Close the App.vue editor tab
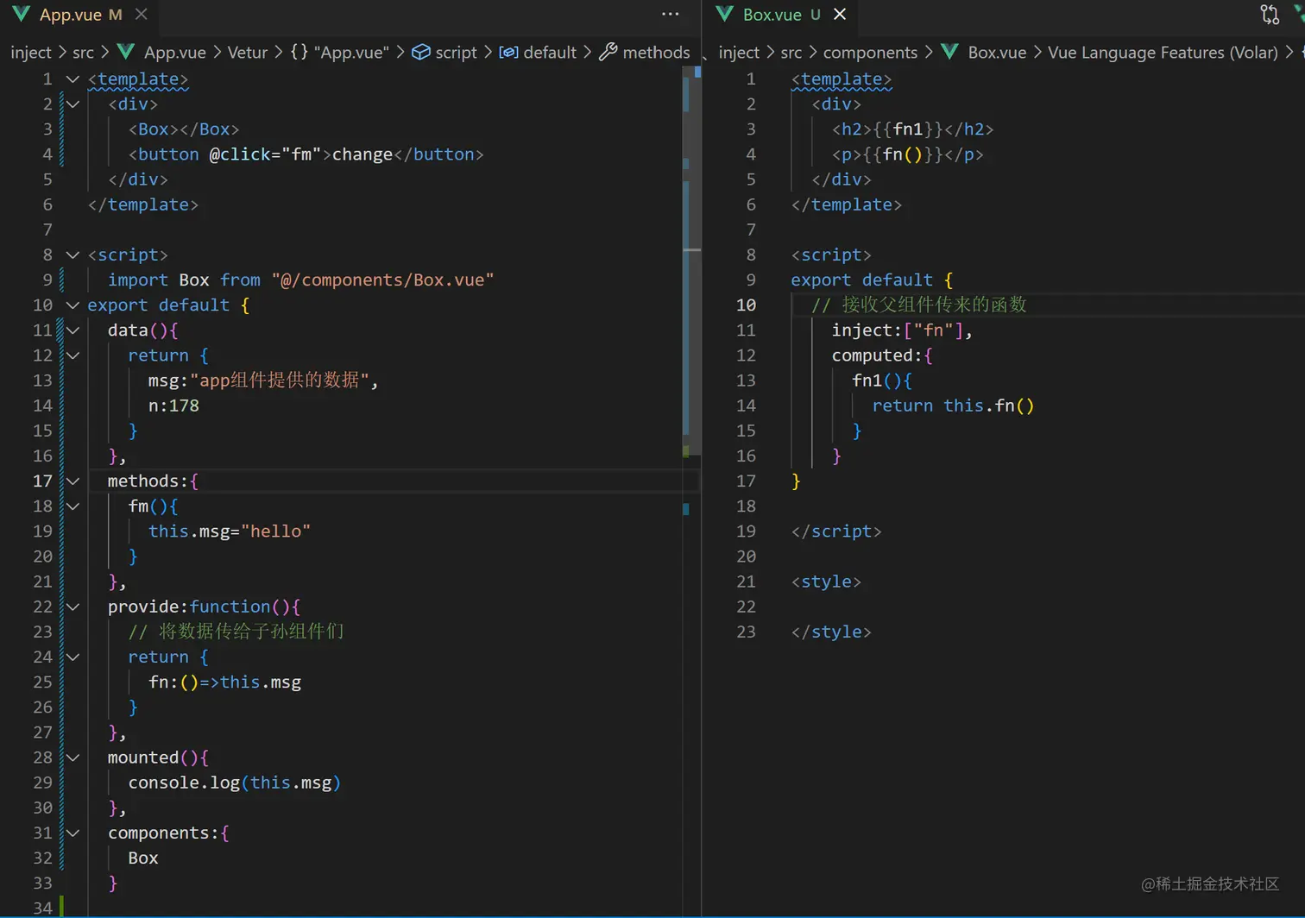The image size is (1305, 918). click(142, 15)
